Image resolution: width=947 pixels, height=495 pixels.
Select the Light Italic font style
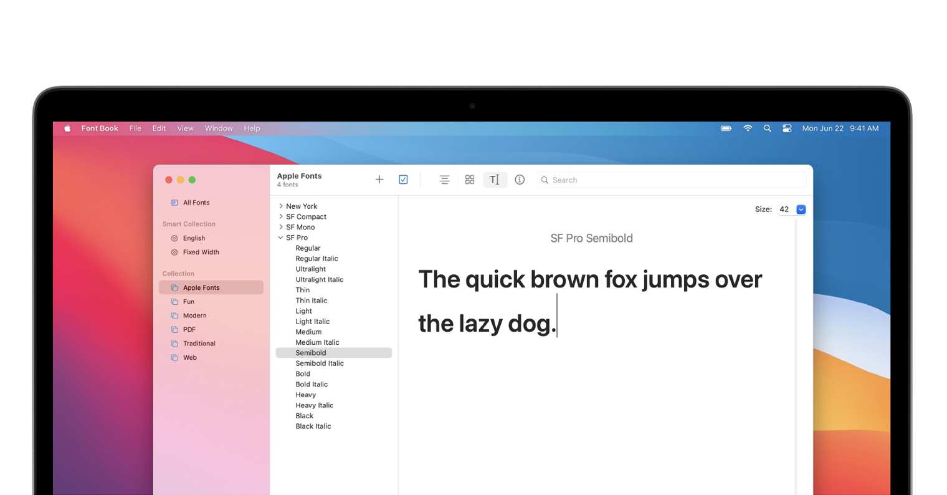(x=312, y=322)
